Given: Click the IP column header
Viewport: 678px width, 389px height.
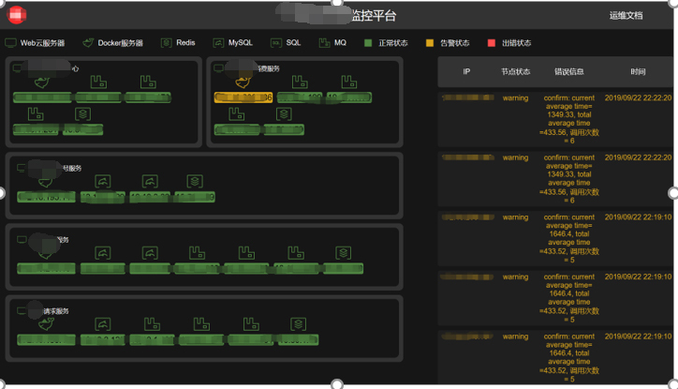Looking at the screenshot, I should click(466, 71).
